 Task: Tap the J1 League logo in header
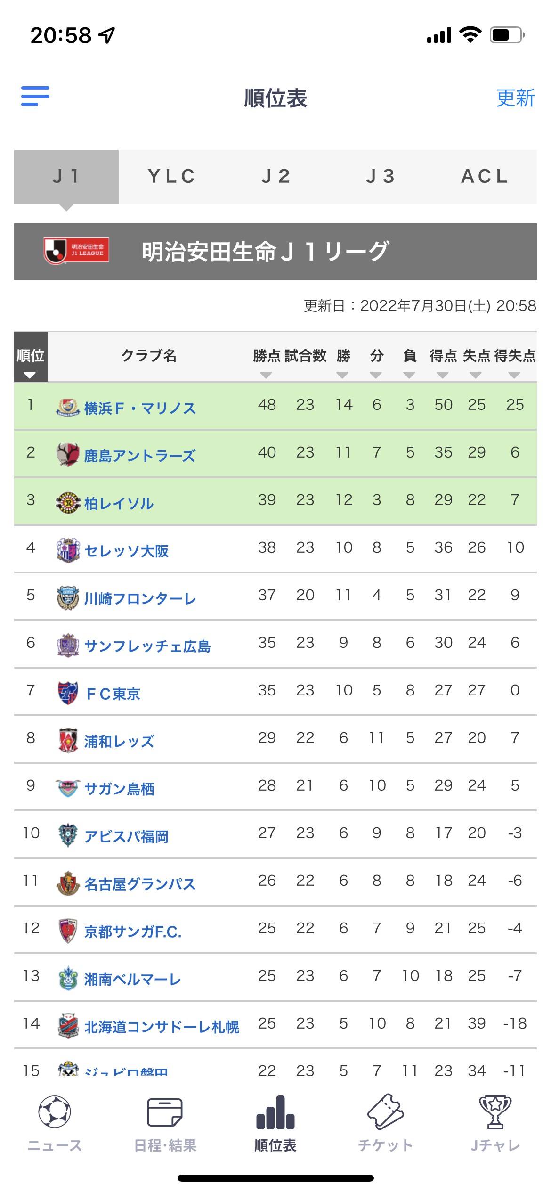76,250
